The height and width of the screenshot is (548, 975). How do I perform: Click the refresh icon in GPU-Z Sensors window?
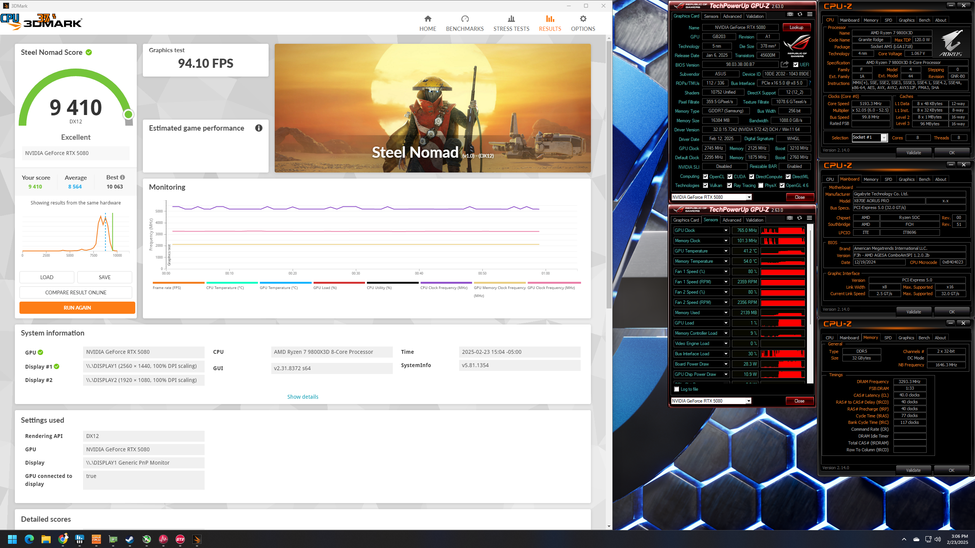[x=799, y=218]
